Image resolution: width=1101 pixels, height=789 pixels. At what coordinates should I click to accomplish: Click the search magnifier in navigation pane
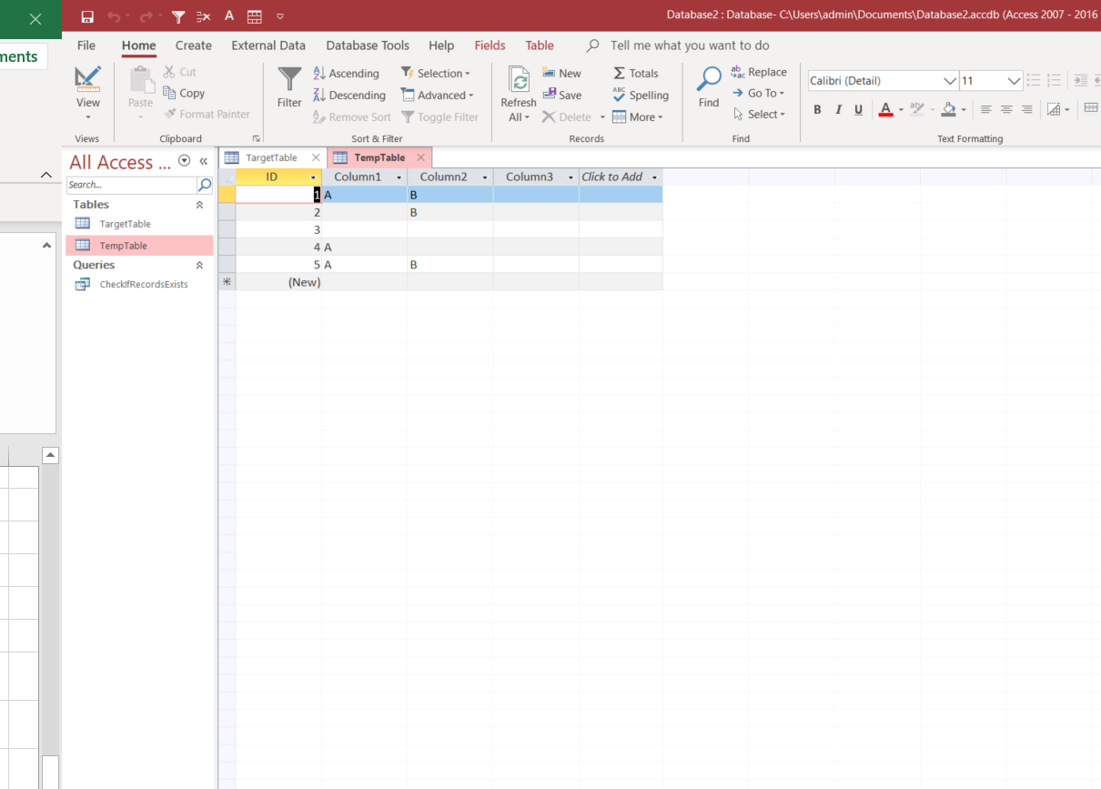tap(205, 185)
